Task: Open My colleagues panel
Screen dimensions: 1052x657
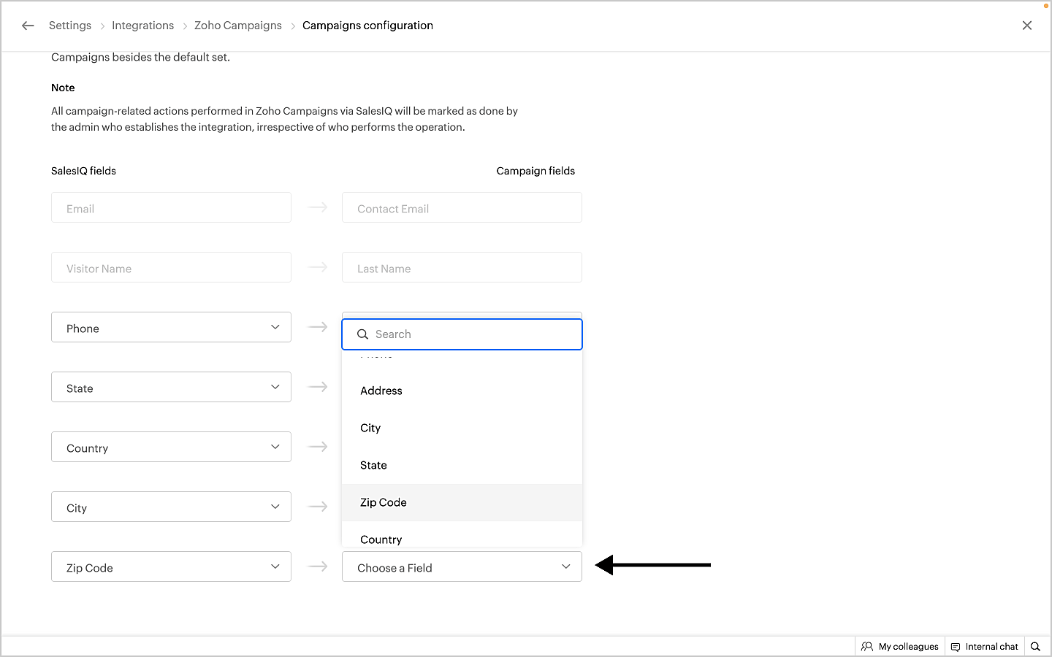Action: (900, 647)
